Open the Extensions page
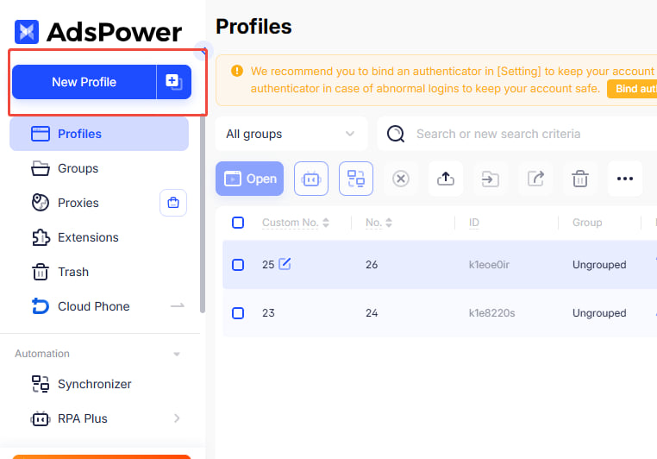Screen dimensions: 657x459 [x=88, y=237]
